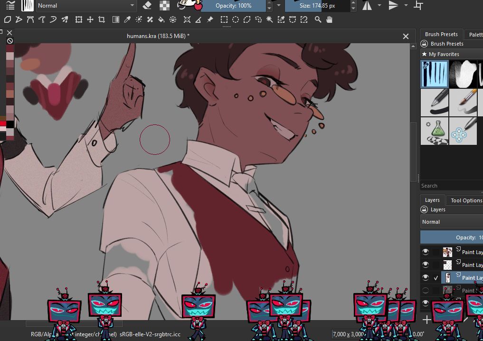Lock the Brush Presets docker
Image resolution: width=483 pixels, height=341 pixels.
click(x=424, y=44)
